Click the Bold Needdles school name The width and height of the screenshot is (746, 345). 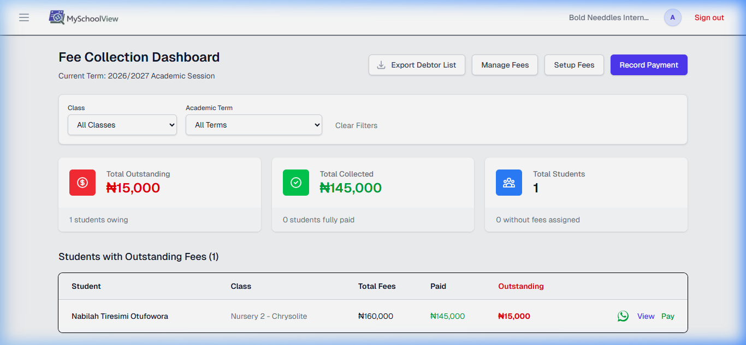pyautogui.click(x=608, y=17)
